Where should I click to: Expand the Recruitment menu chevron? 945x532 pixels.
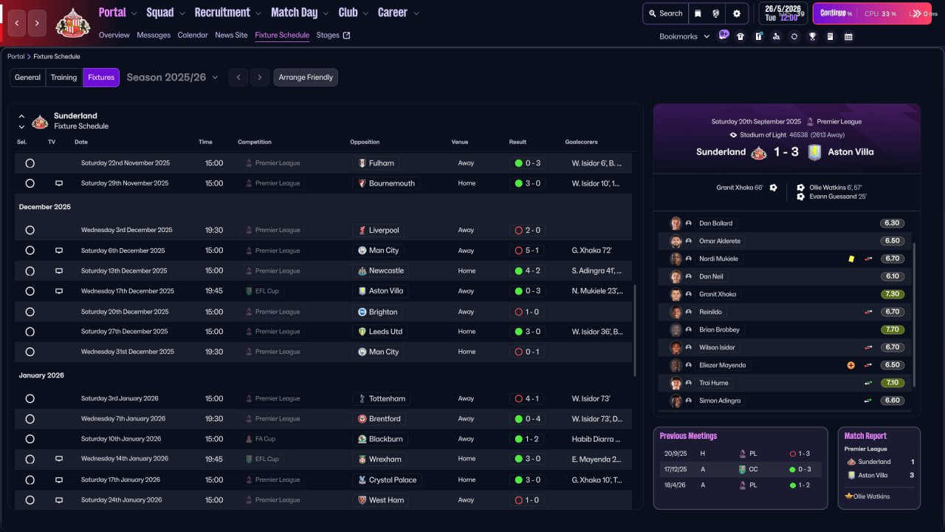258,13
